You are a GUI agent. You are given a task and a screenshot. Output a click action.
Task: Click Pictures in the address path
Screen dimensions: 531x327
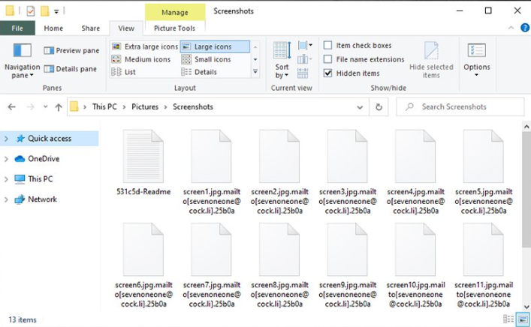pyautogui.click(x=145, y=107)
